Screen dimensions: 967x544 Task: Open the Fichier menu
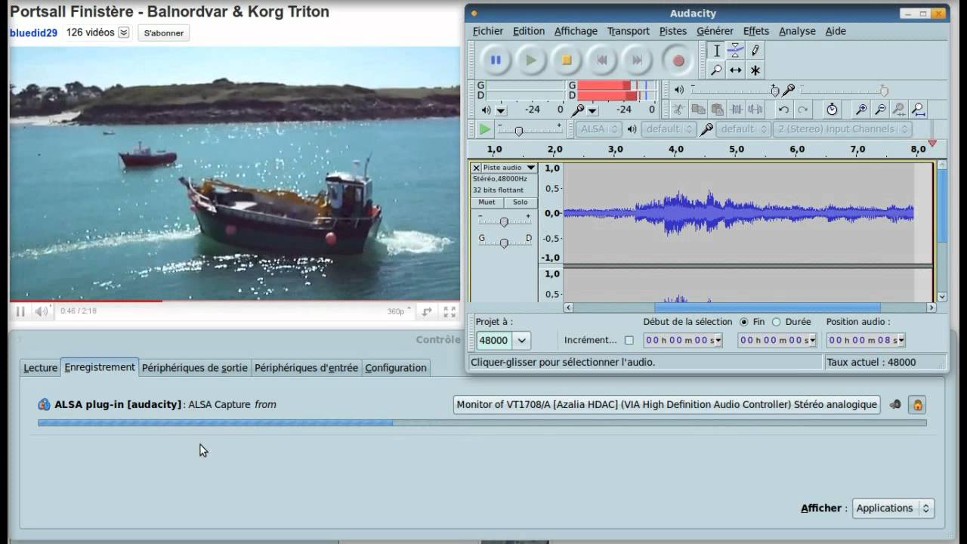click(488, 31)
